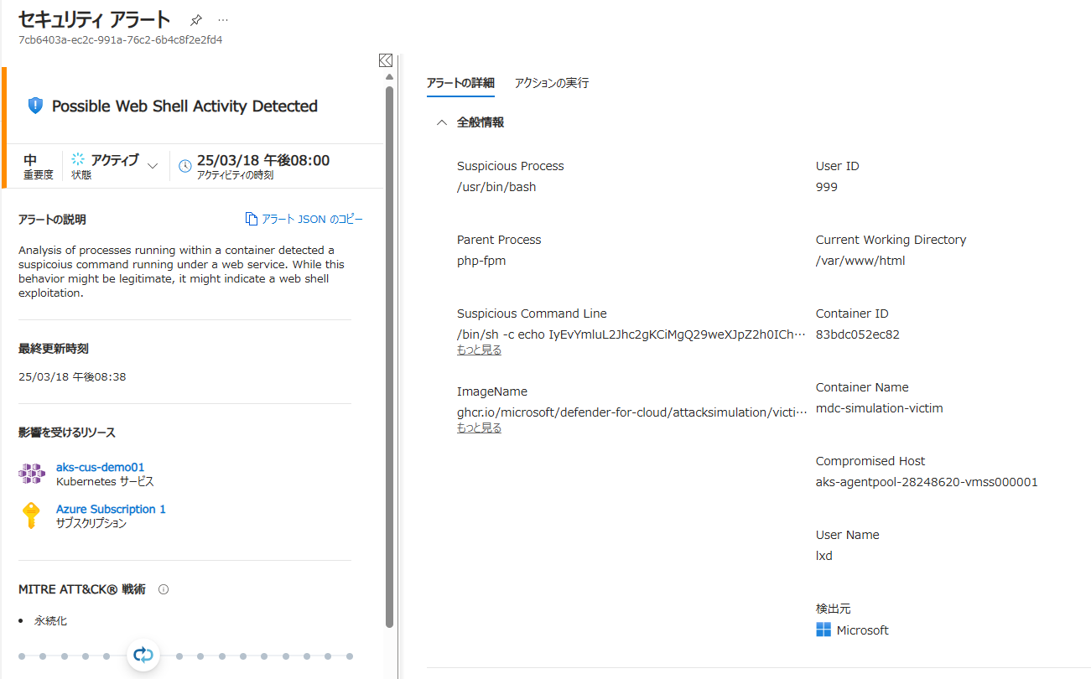The image size is (1091, 679).
Task: Show more of ImageName value
Action: (480, 428)
